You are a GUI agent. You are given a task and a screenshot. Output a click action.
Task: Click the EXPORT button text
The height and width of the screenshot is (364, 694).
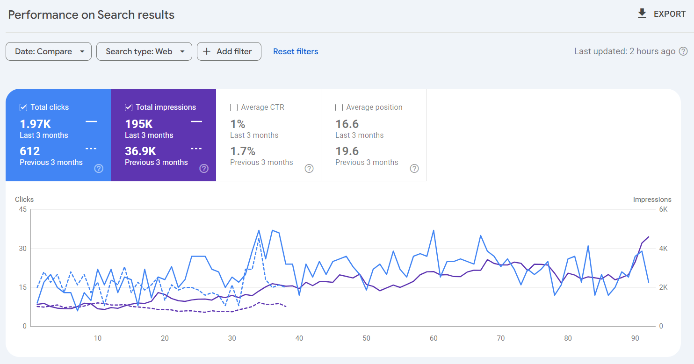tap(670, 14)
